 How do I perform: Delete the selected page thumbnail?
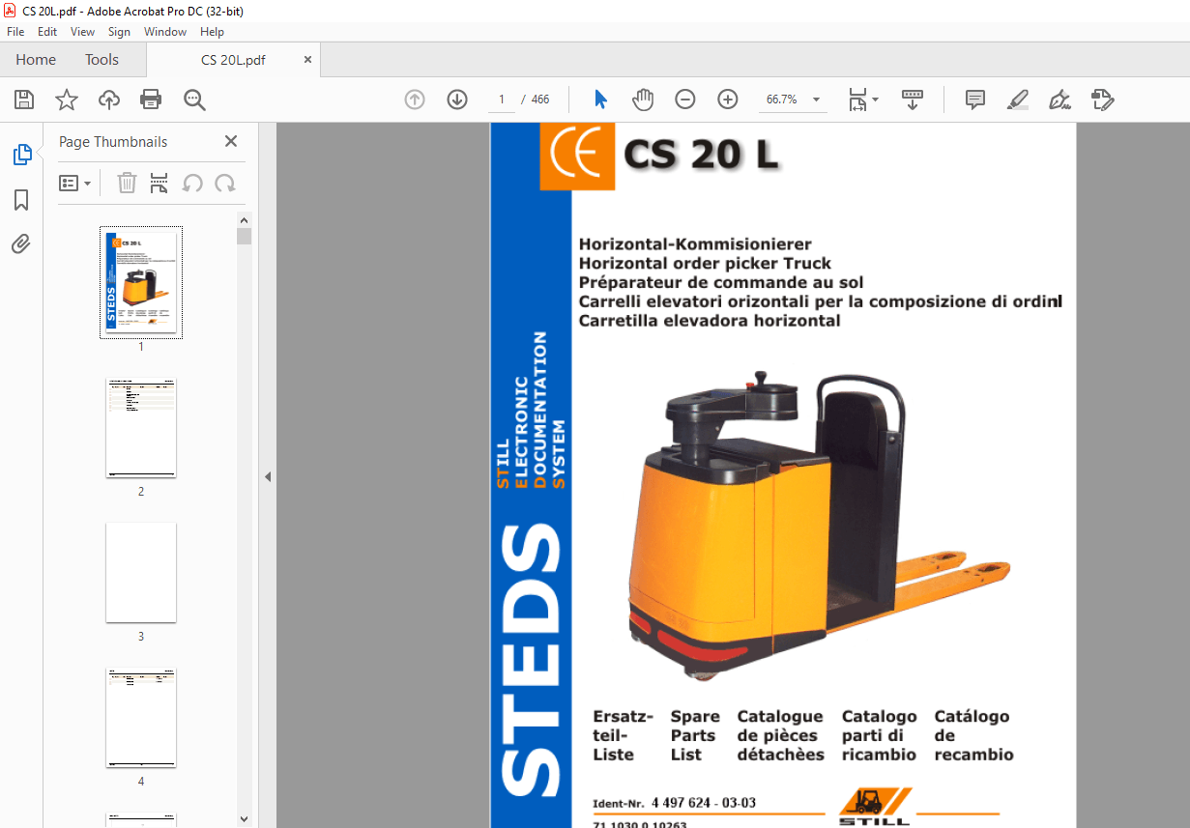127,183
